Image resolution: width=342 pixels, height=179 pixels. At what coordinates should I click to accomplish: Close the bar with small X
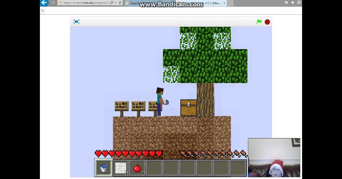[42, 11]
